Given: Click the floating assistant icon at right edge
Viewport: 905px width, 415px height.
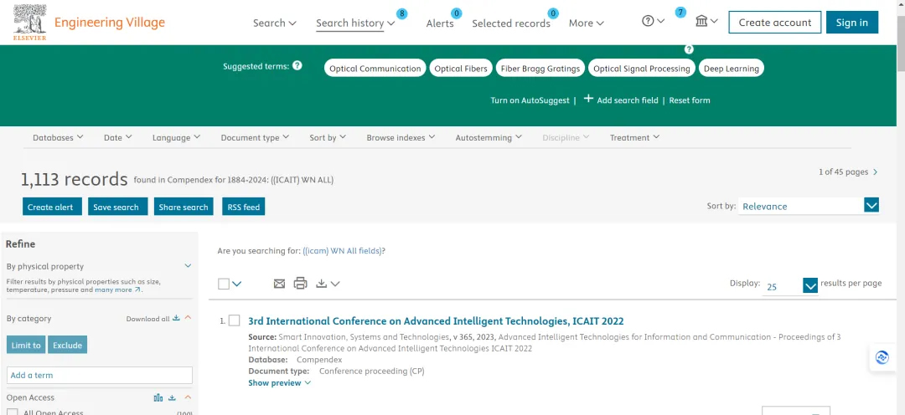Looking at the screenshot, I should 882,358.
